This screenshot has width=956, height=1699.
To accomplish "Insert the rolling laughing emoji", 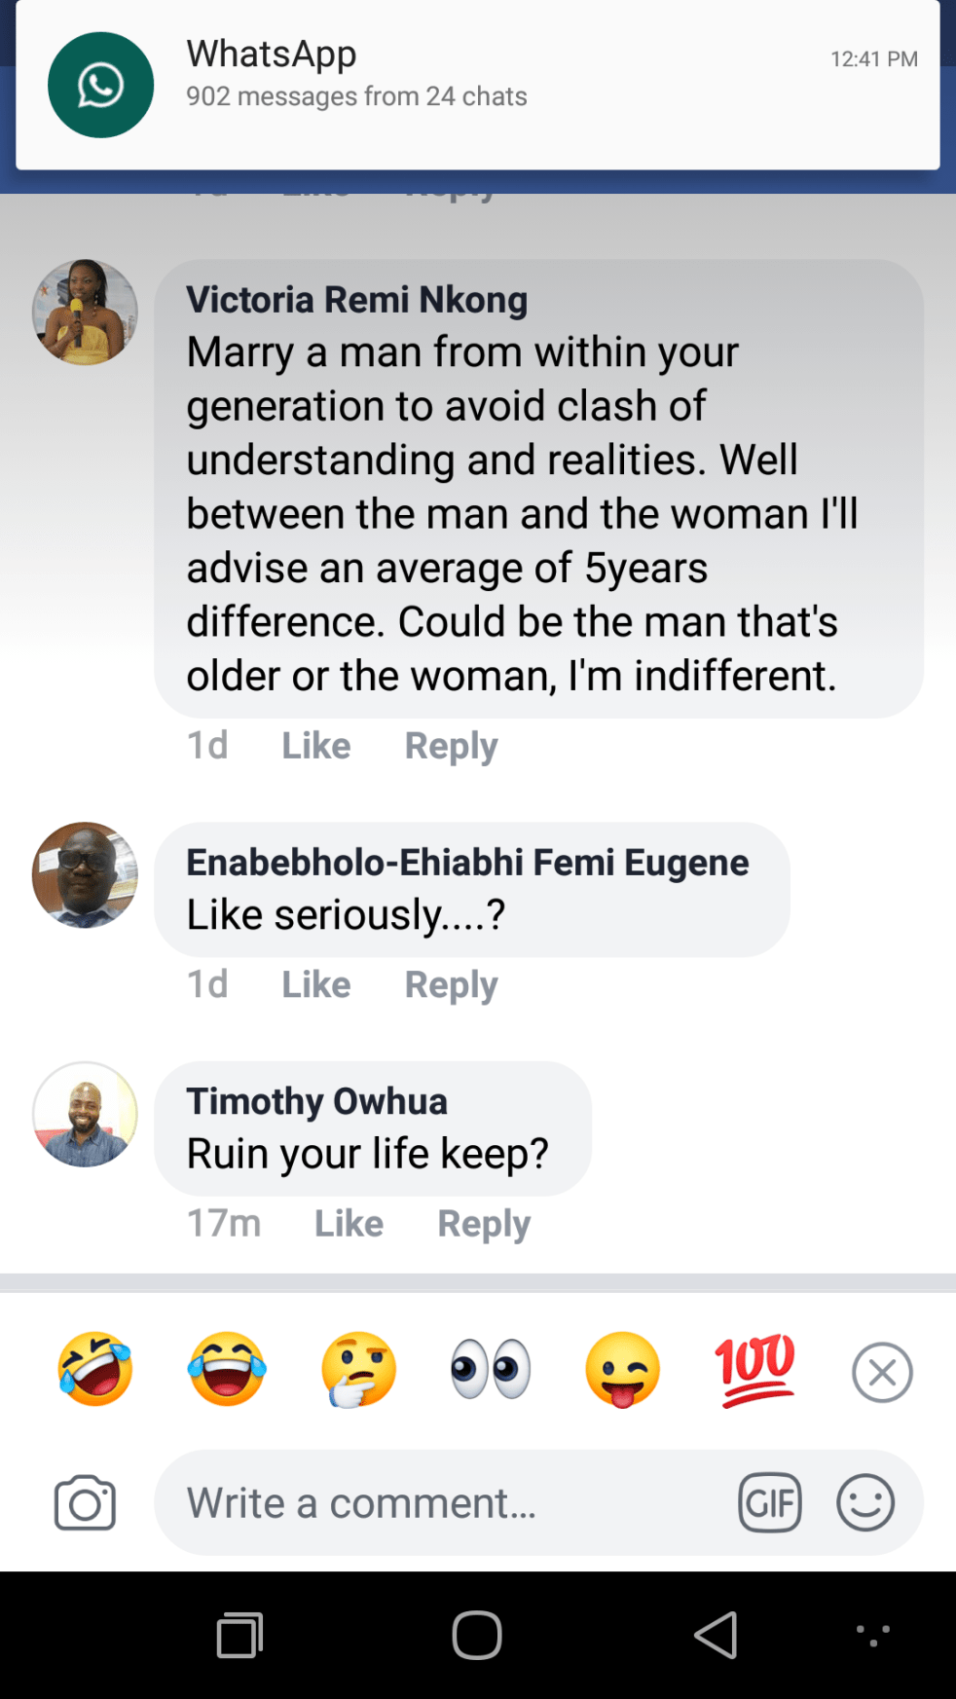I will pyautogui.click(x=95, y=1369).
